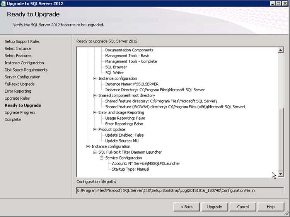The height and width of the screenshot is (217, 290).
Task: Open Help for this page
Action: point(271,207)
